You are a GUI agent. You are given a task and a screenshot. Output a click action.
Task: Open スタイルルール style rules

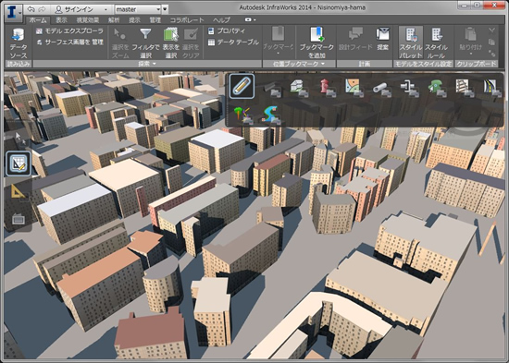436,43
